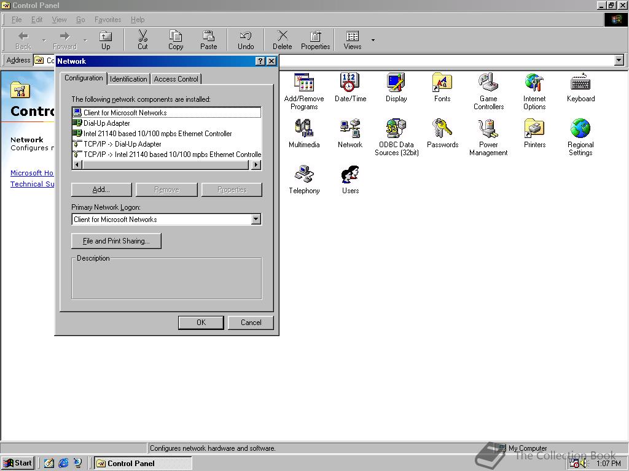The image size is (629, 471).
Task: Open the Printers folder icon
Action: point(534,134)
